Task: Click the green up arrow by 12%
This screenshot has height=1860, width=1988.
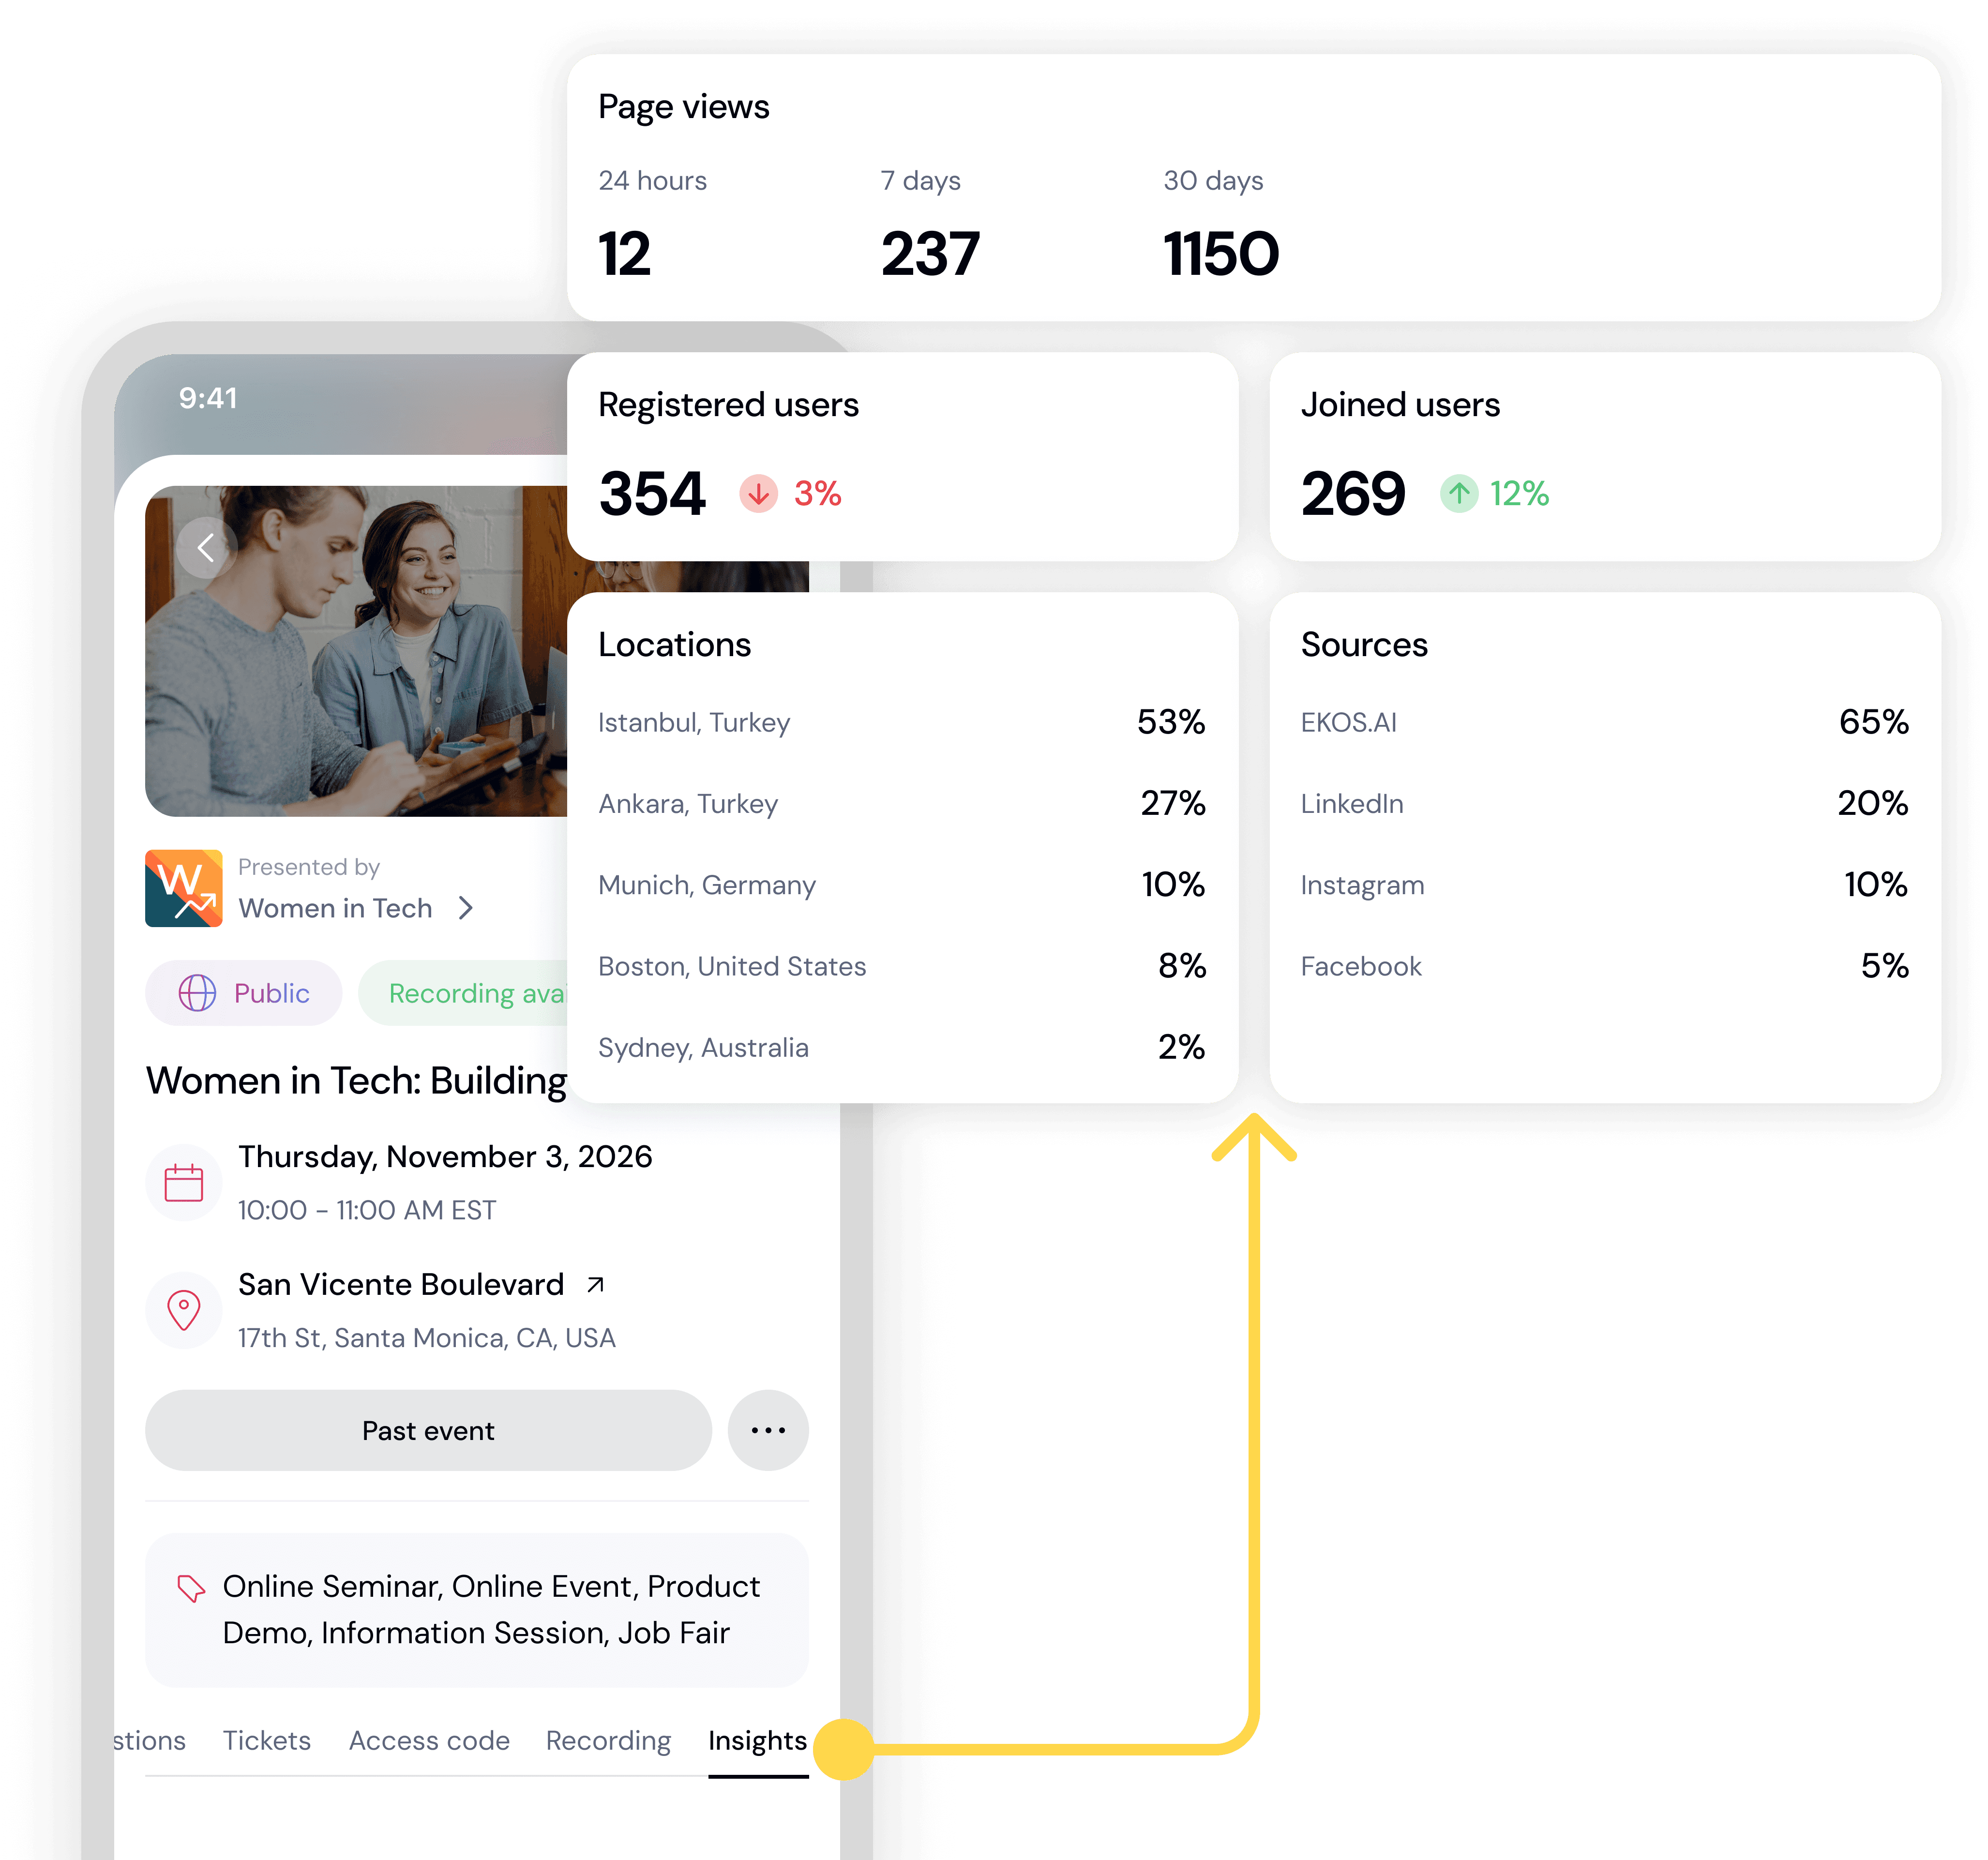Action: pyautogui.click(x=1459, y=493)
